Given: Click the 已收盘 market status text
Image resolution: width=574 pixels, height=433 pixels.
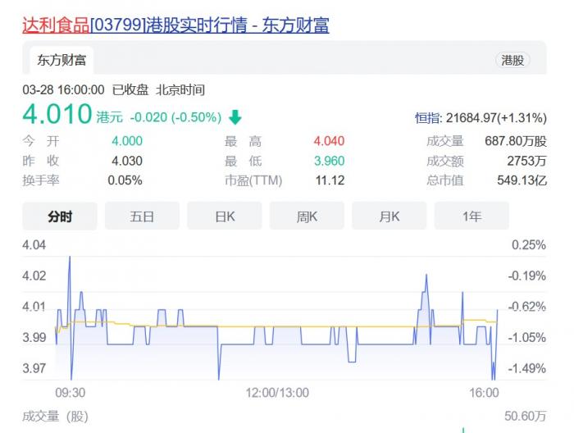Looking at the screenshot, I should (x=130, y=89).
